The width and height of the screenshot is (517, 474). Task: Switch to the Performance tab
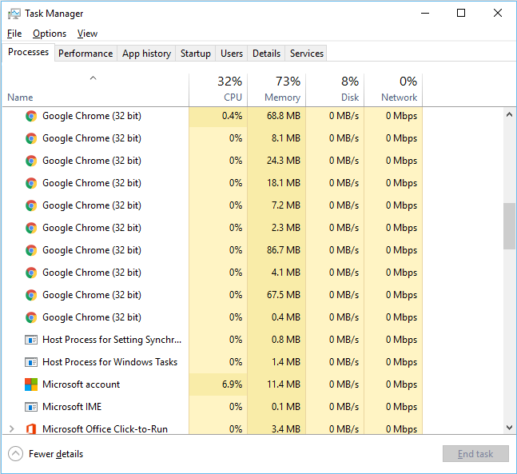click(x=86, y=54)
